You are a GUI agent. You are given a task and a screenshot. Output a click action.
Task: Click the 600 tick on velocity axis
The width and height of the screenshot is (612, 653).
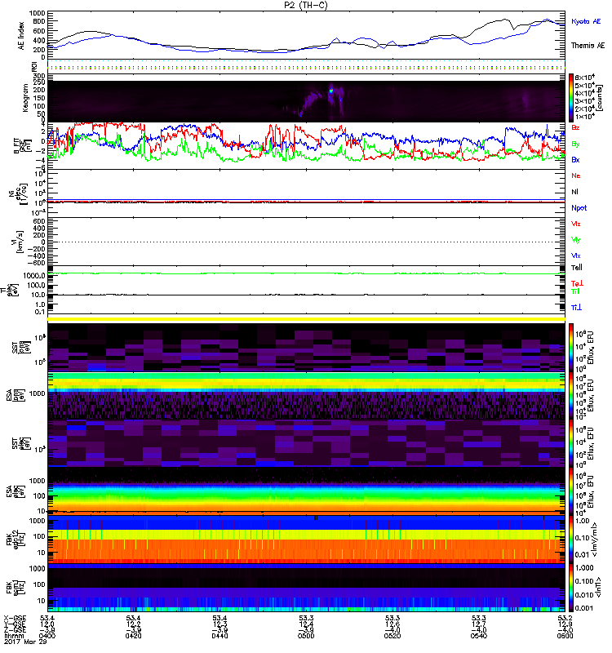[38, 221]
